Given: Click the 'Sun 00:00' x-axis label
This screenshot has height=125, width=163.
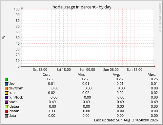Looking at the screenshot, I should click(x=87, y=70).
